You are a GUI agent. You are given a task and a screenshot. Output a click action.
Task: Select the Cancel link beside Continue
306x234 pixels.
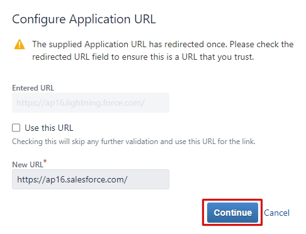click(276, 213)
